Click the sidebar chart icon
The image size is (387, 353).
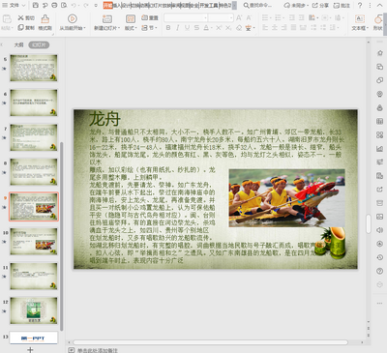[x=379, y=148]
